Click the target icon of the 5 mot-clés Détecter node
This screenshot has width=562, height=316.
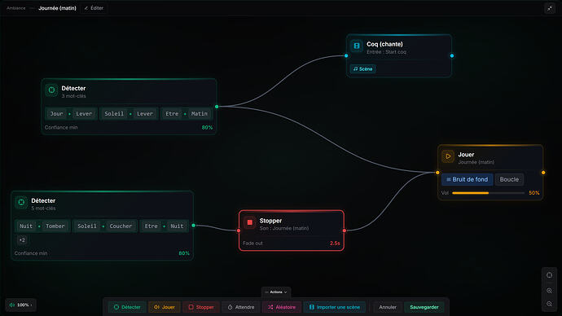(x=21, y=203)
